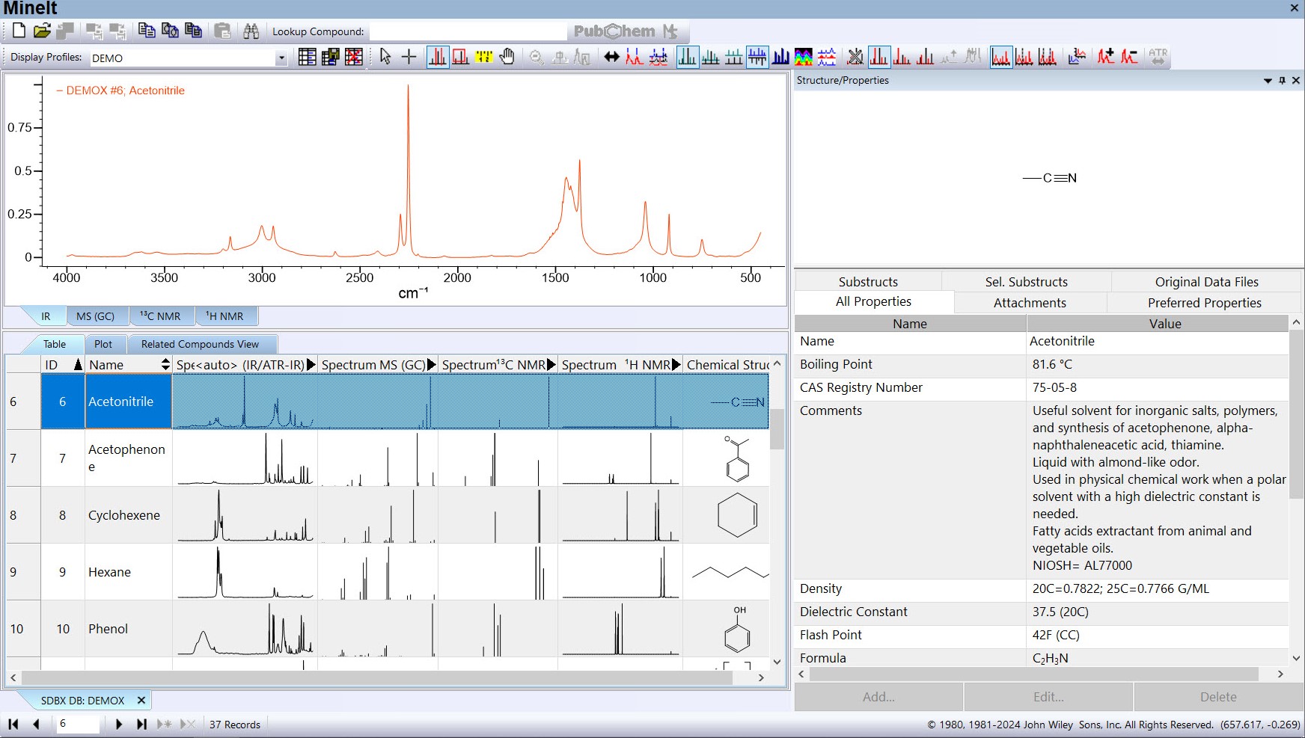Image resolution: width=1305 pixels, height=738 pixels.
Task: Expand the Spectrum MS (GC) column arrow
Action: (432, 365)
